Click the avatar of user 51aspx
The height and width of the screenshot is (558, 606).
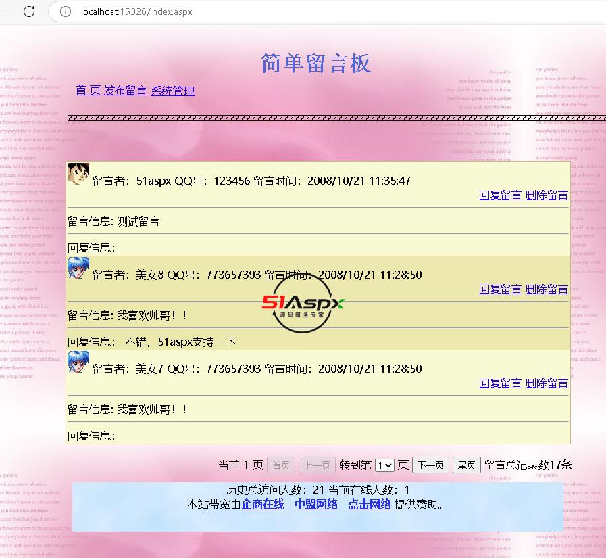[x=78, y=173]
